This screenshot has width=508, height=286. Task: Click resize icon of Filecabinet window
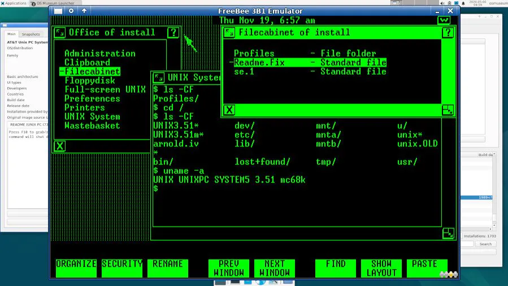(x=448, y=110)
